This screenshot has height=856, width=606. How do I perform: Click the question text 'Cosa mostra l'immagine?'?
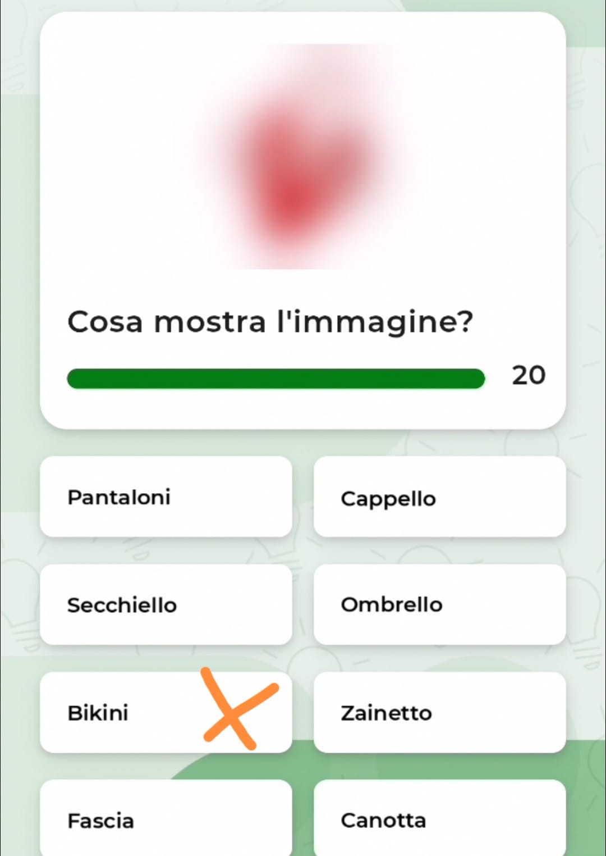click(270, 322)
